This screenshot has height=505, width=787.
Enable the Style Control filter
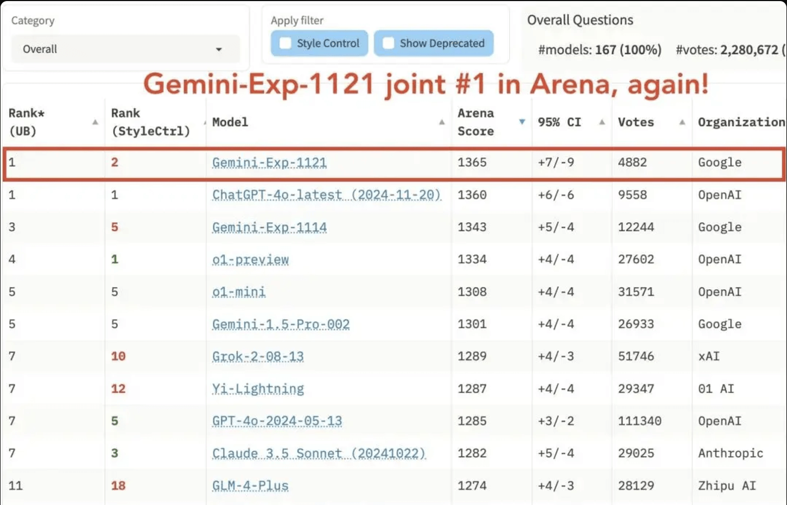click(x=285, y=43)
